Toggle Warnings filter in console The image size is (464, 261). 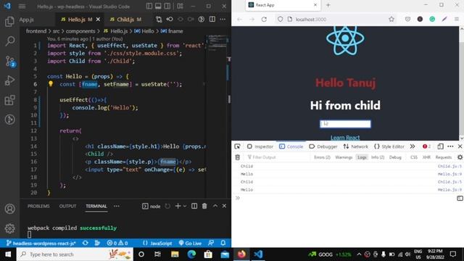pyautogui.click(x=344, y=157)
